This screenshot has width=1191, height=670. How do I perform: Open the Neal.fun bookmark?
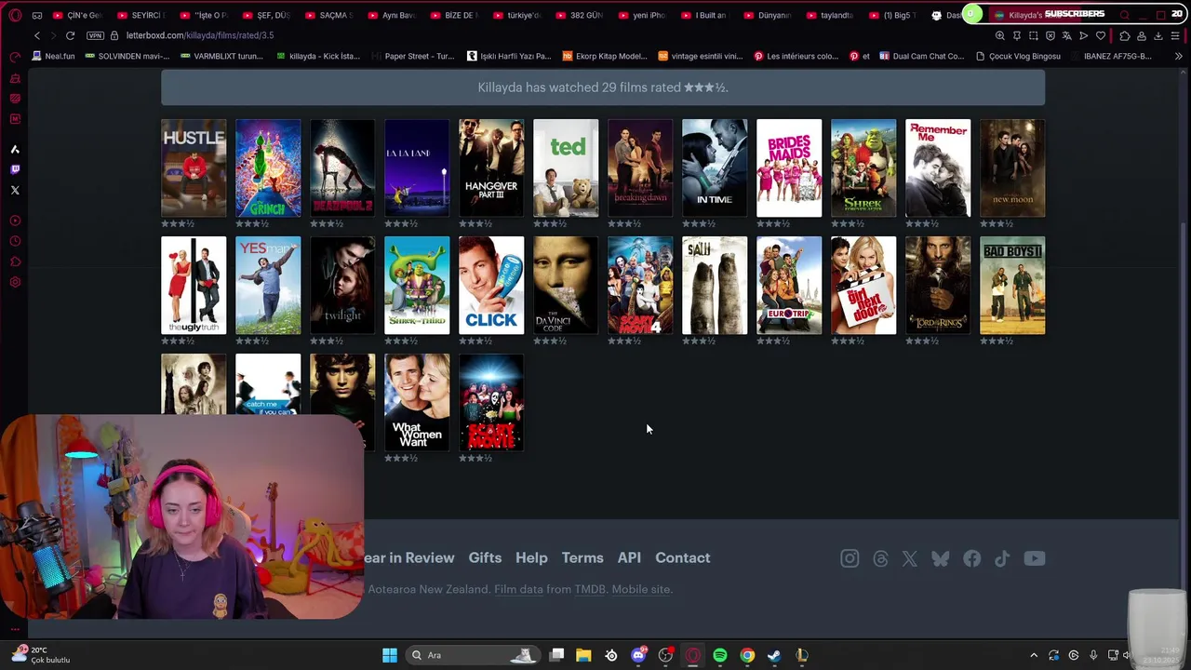pos(53,56)
